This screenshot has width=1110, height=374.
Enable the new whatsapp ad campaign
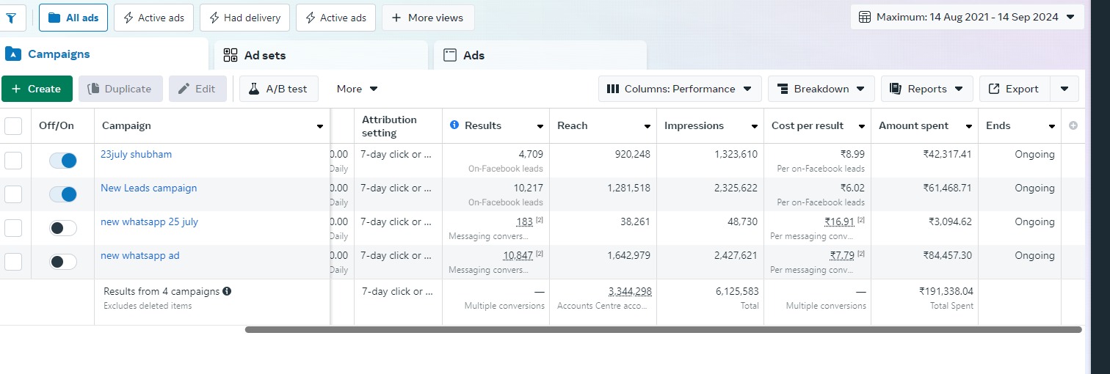point(63,262)
